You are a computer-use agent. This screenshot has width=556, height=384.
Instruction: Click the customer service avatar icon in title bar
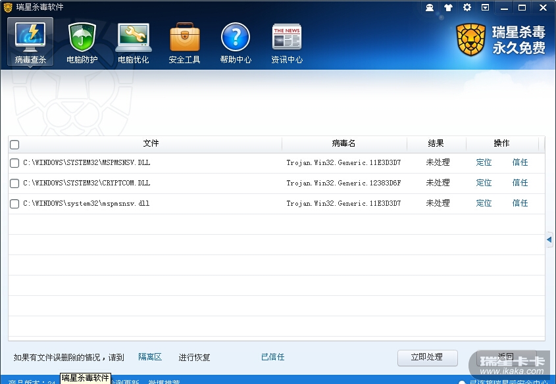point(430,7)
